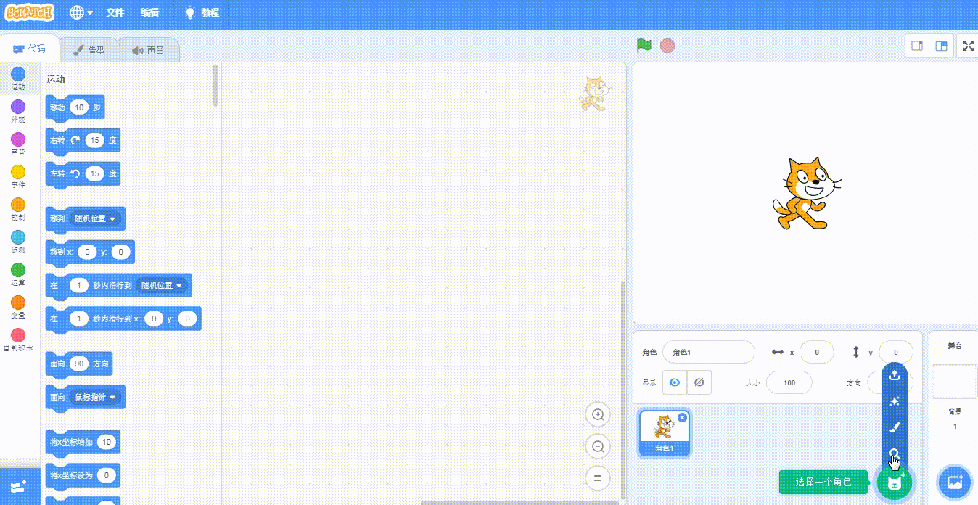
Task: Select the 角色1 sprite thumbnail
Action: (x=665, y=433)
